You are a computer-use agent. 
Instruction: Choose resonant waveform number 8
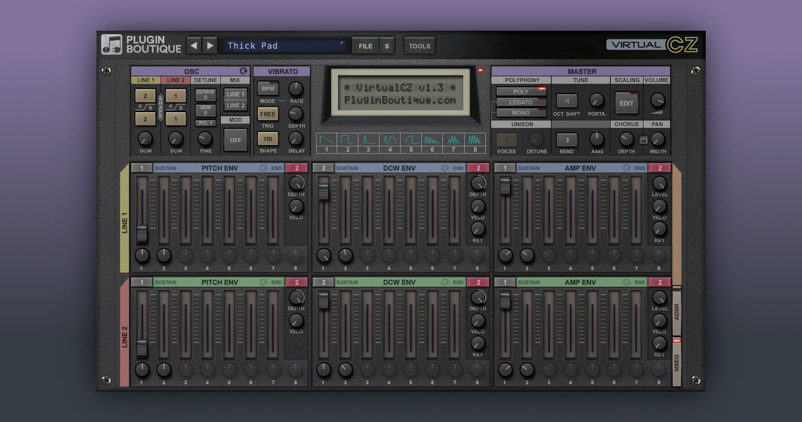[475, 140]
